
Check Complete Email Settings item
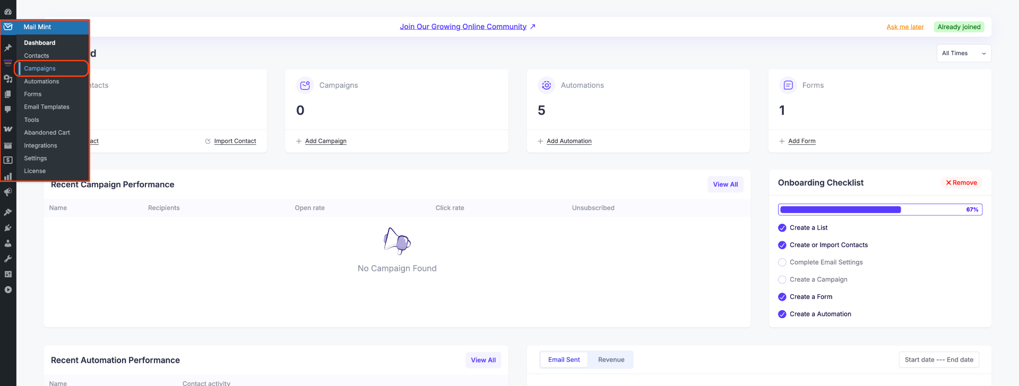782,262
